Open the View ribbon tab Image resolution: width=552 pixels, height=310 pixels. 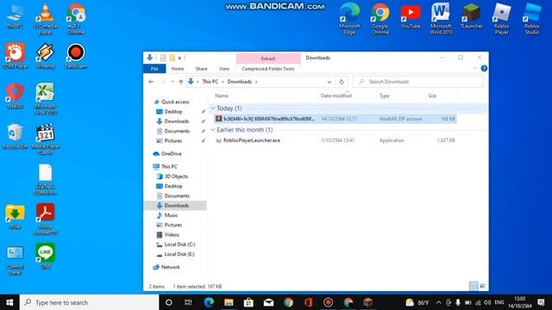[x=224, y=69]
